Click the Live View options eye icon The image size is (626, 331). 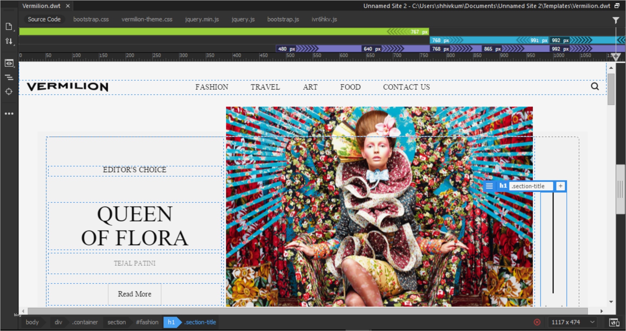pos(9,63)
